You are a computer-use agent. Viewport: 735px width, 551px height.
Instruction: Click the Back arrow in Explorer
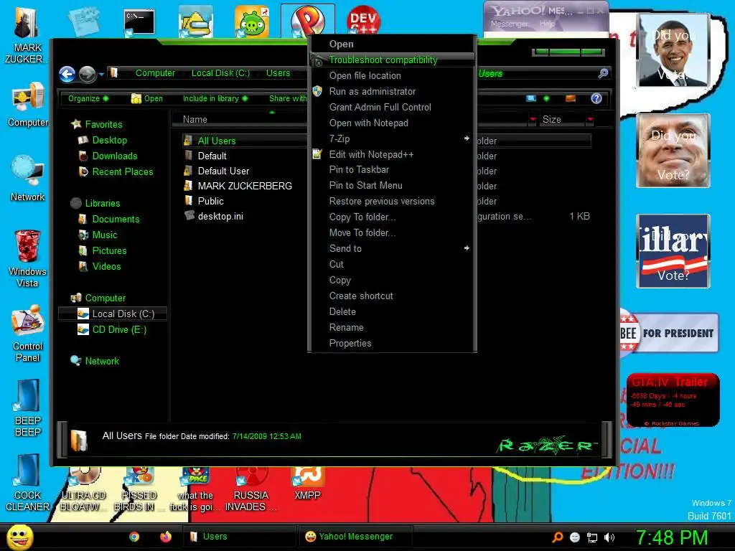tap(67, 74)
